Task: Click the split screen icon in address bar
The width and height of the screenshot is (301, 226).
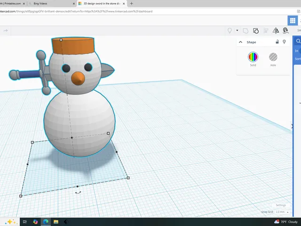Action: (298, 11)
